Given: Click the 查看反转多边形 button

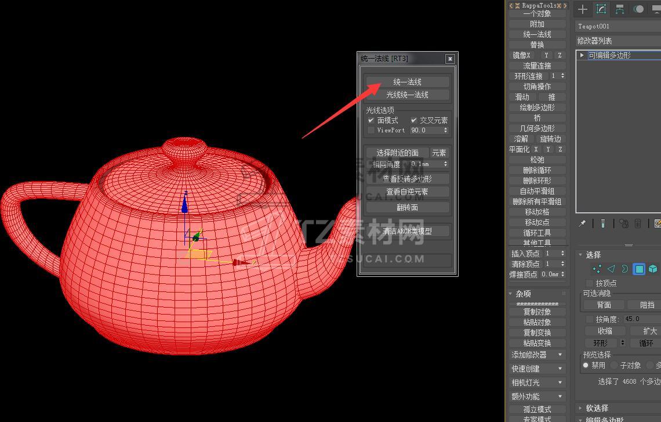Looking at the screenshot, I should coord(407,179).
